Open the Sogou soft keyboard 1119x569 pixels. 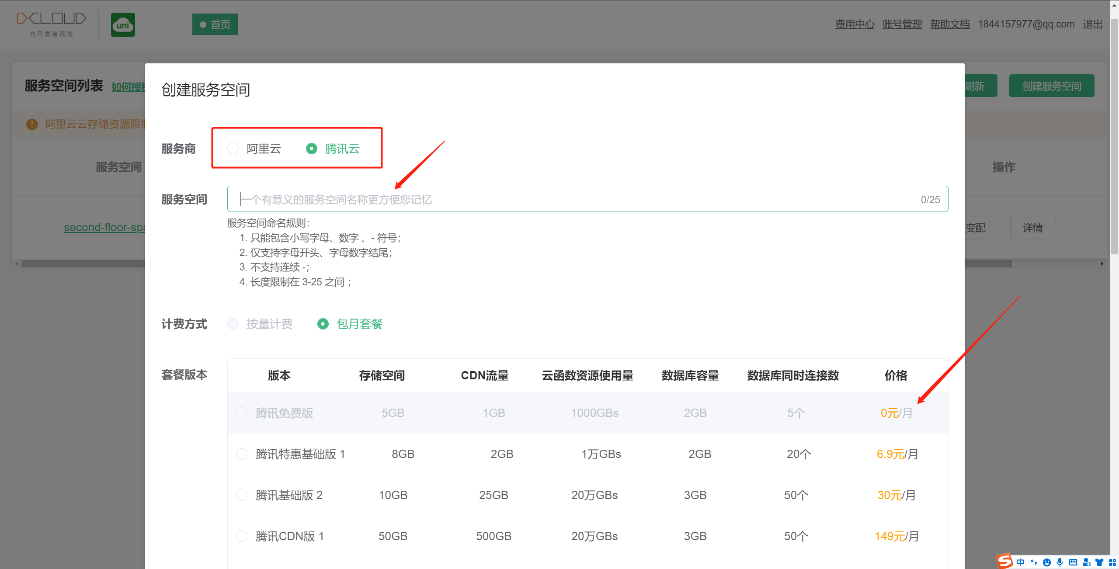1073,562
